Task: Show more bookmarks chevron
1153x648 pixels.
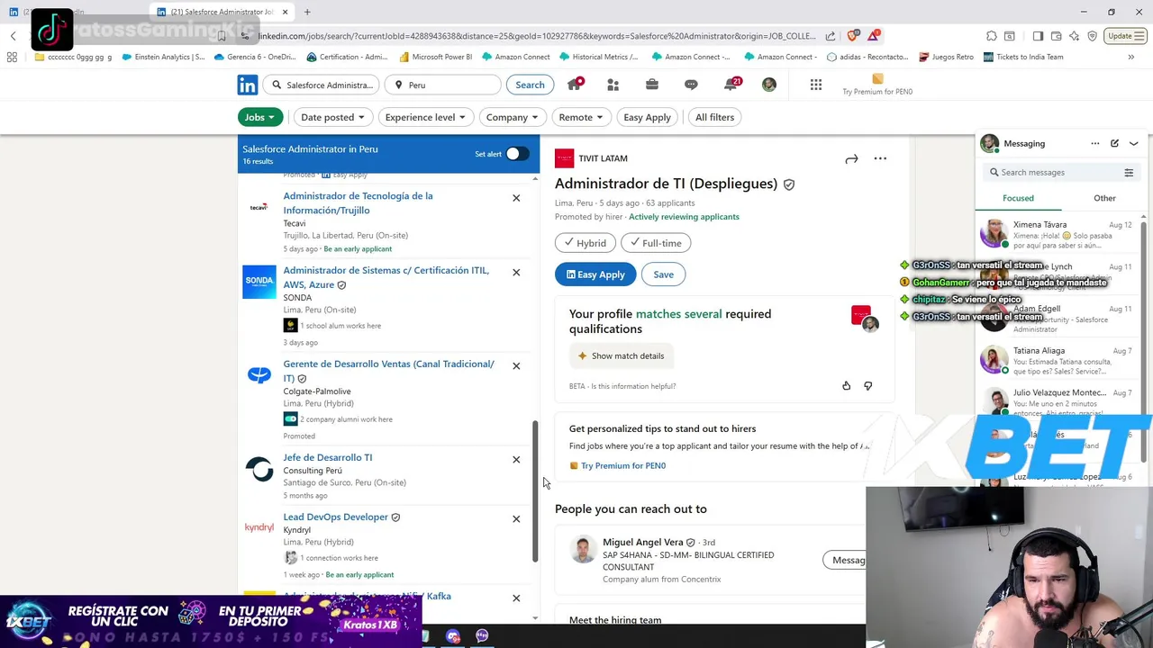Action: click(x=1131, y=57)
